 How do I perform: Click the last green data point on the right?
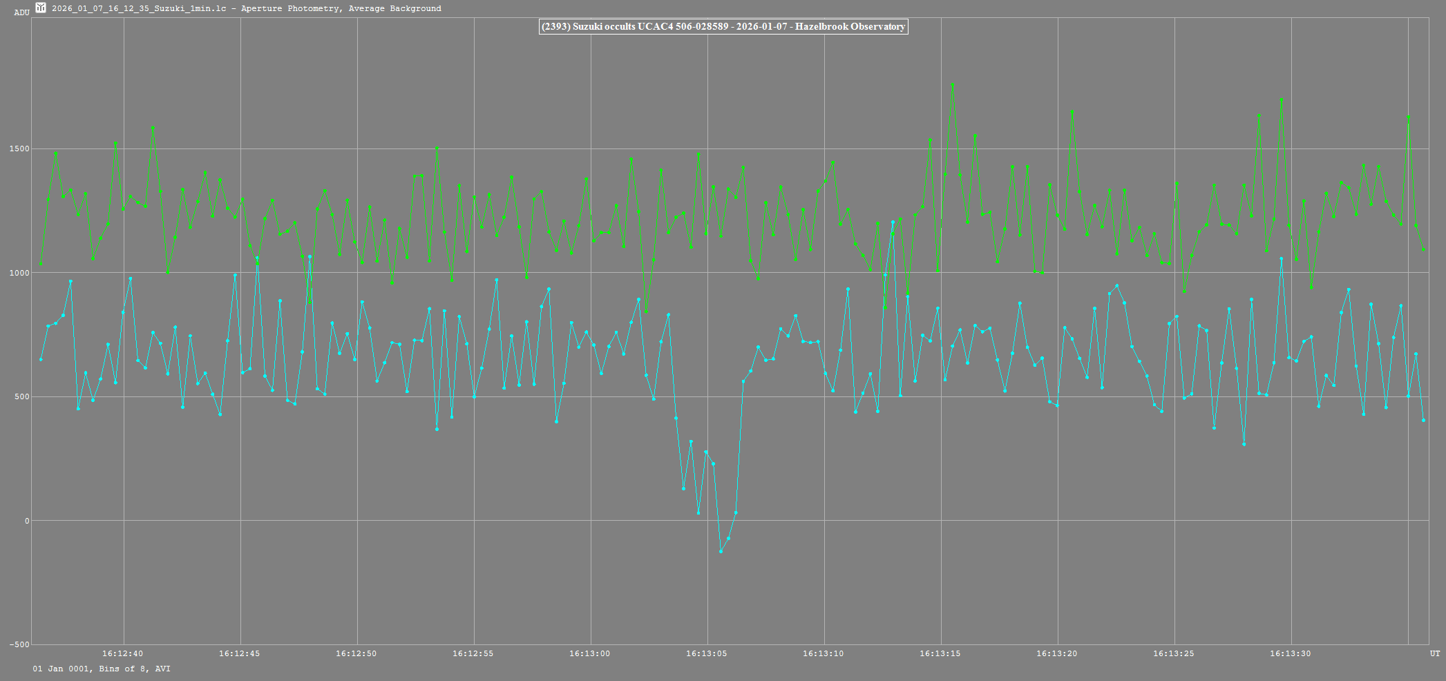[x=1423, y=249]
